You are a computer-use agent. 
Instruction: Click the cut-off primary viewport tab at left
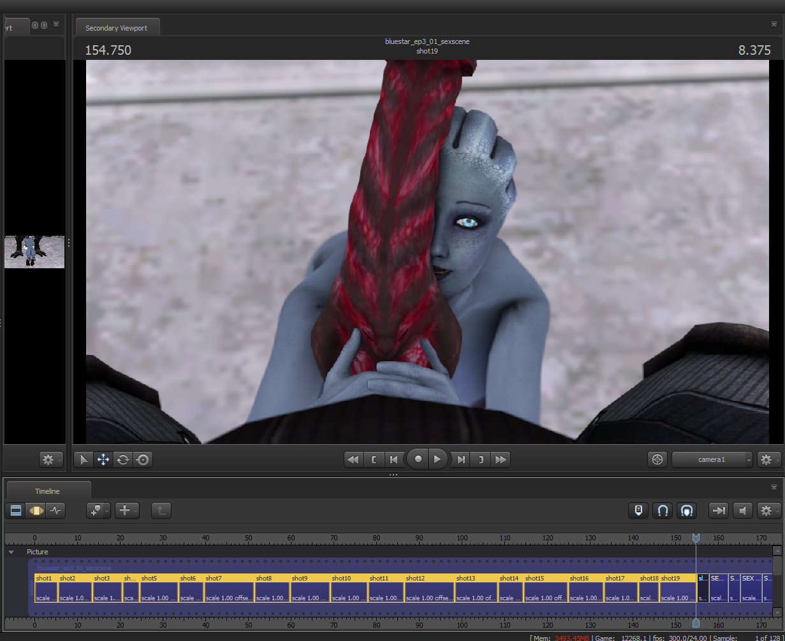(x=16, y=27)
